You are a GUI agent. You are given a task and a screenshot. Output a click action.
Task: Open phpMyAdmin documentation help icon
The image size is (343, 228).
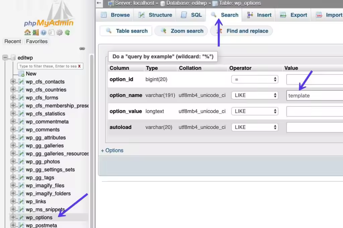pyautogui.click(x=44, y=33)
